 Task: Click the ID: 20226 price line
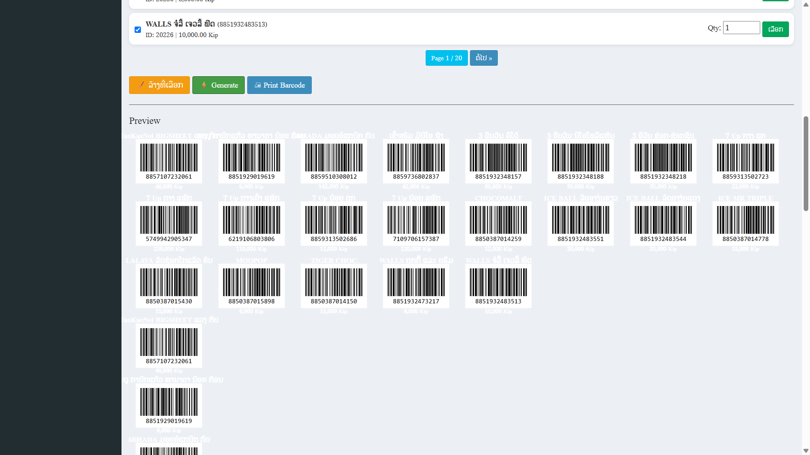pos(182,35)
